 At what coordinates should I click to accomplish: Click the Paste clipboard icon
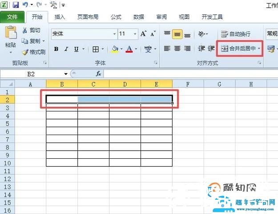[x=11, y=33]
